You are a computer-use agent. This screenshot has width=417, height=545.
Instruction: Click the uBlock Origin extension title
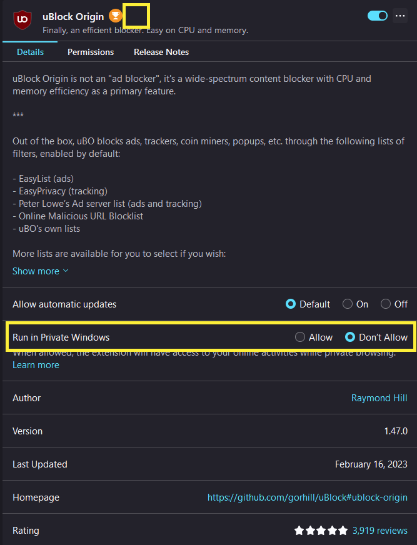pos(73,16)
